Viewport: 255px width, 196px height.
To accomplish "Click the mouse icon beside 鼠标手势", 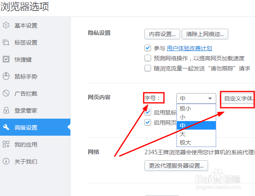I will tap(6, 76).
